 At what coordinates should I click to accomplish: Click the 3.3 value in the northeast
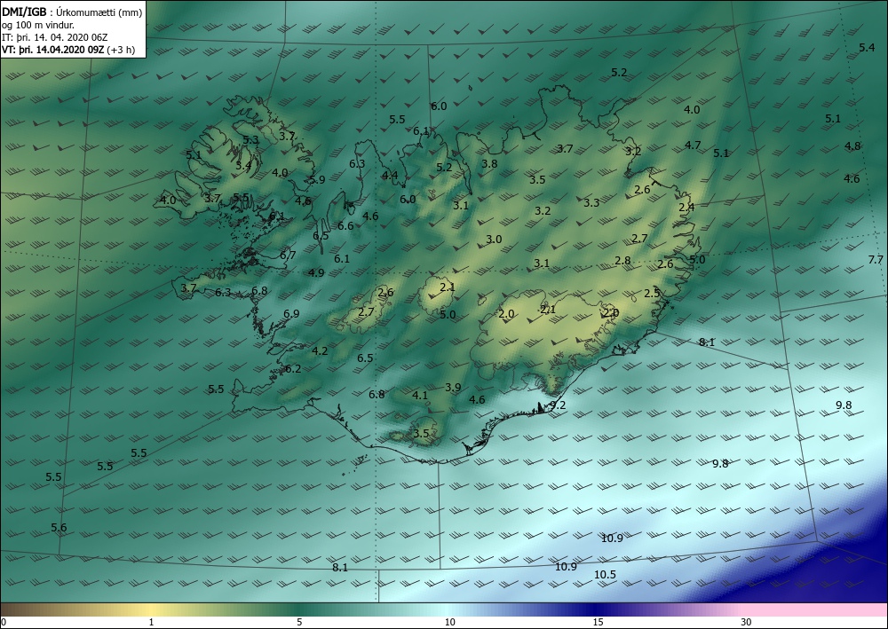(591, 202)
